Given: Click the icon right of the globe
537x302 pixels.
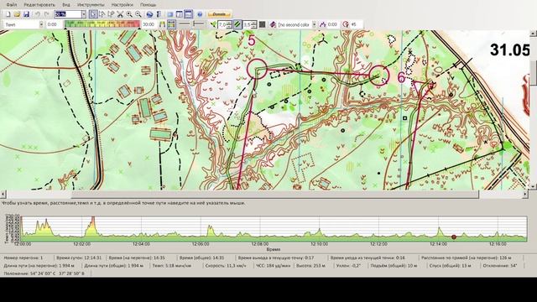Looking at the screenshot, I should click(x=159, y=14).
